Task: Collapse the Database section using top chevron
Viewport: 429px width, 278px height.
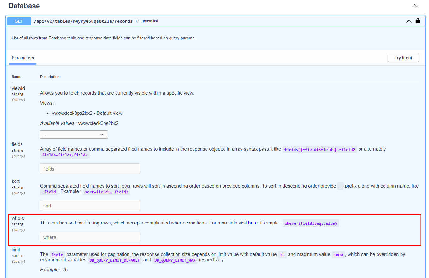Action: 415,6
